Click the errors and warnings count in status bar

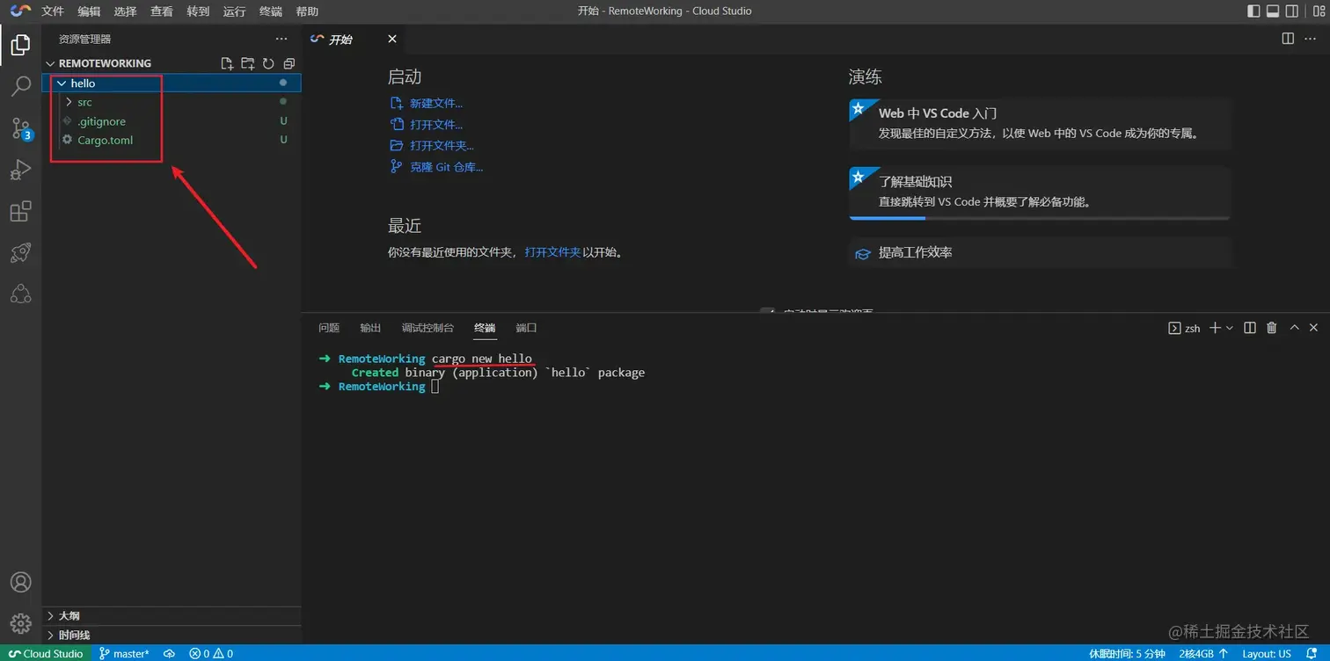[x=211, y=653]
